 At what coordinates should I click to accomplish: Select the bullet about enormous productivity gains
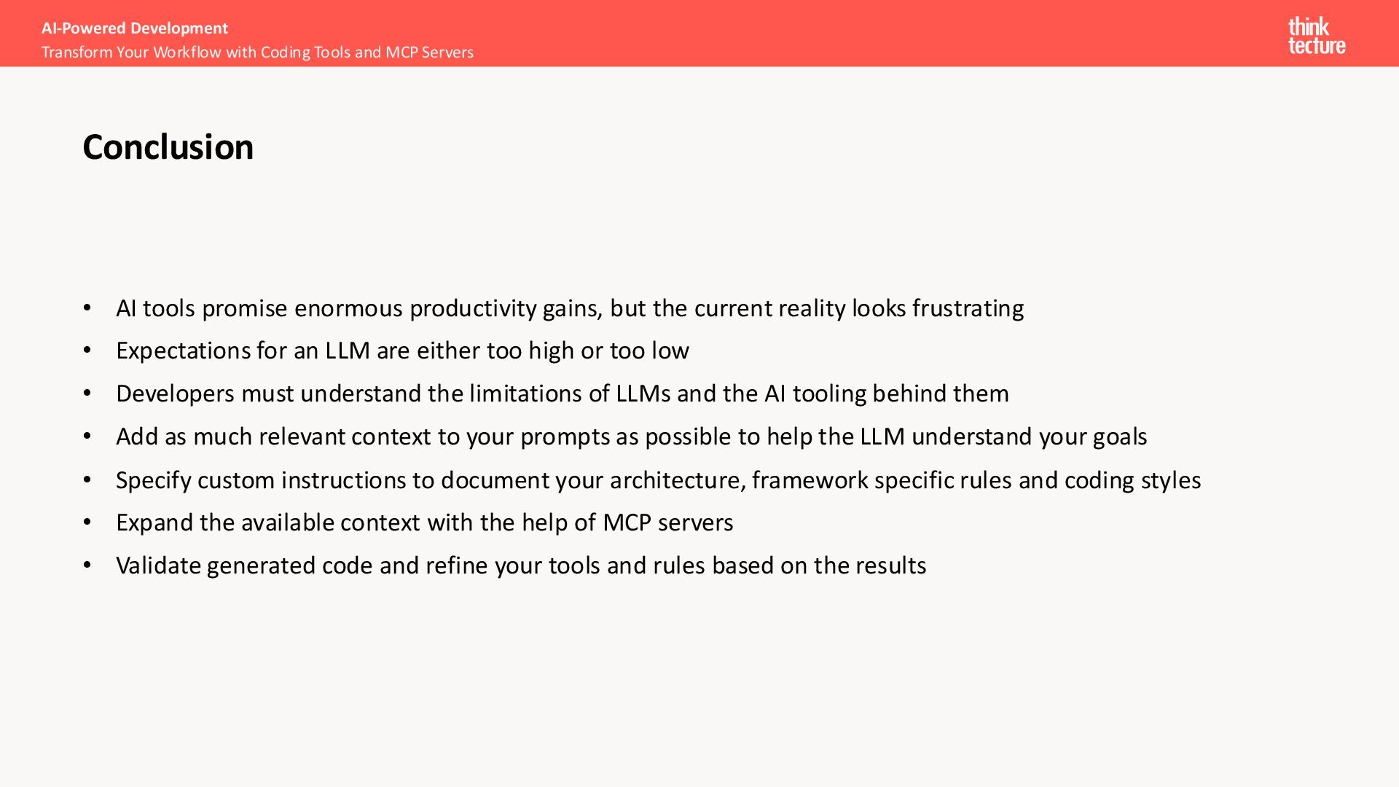tap(570, 308)
